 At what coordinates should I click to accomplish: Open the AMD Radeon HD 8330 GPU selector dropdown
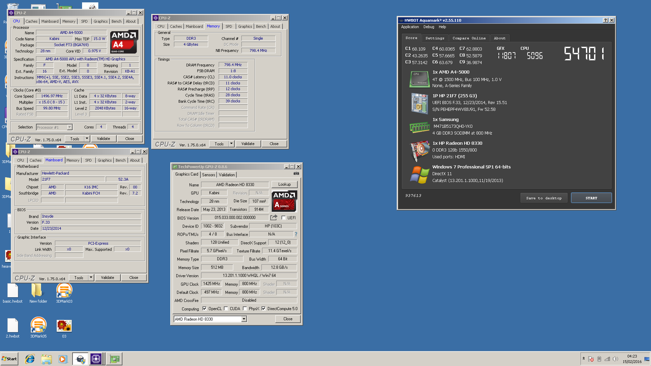click(244, 319)
